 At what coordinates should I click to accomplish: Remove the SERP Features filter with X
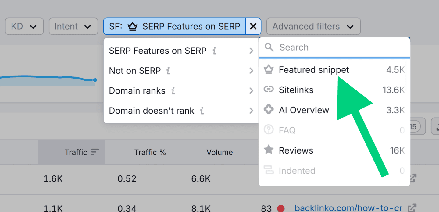click(253, 26)
